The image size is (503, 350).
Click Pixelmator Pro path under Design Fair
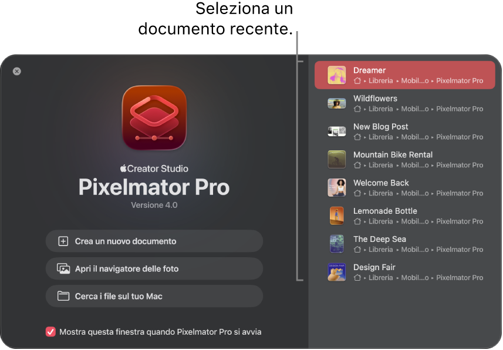460,278
